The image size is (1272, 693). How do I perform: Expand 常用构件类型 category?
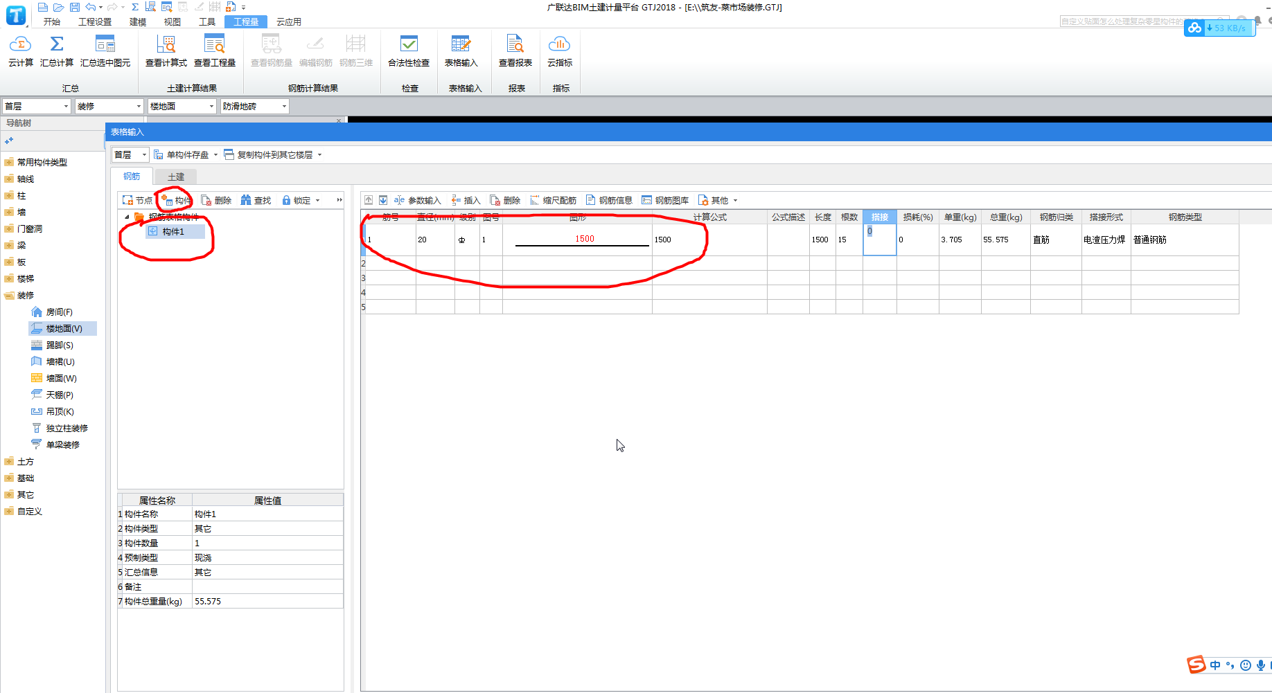pyautogui.click(x=8, y=162)
